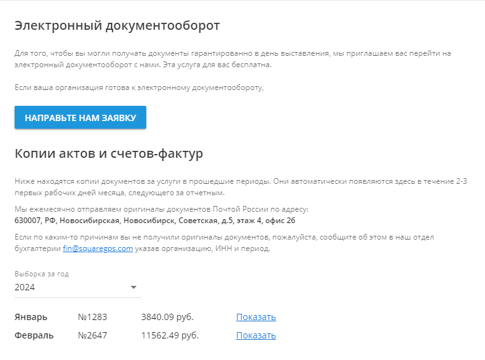The height and width of the screenshot is (360, 485).
Task: Click the paragraph inviting to electronic document flow
Action: [x=232, y=59]
